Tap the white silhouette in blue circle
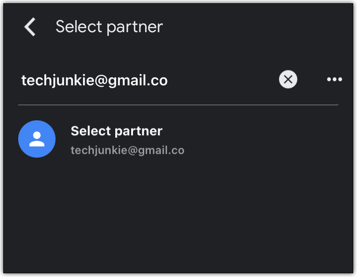Viewport: 357px width, 277px height. (x=37, y=139)
